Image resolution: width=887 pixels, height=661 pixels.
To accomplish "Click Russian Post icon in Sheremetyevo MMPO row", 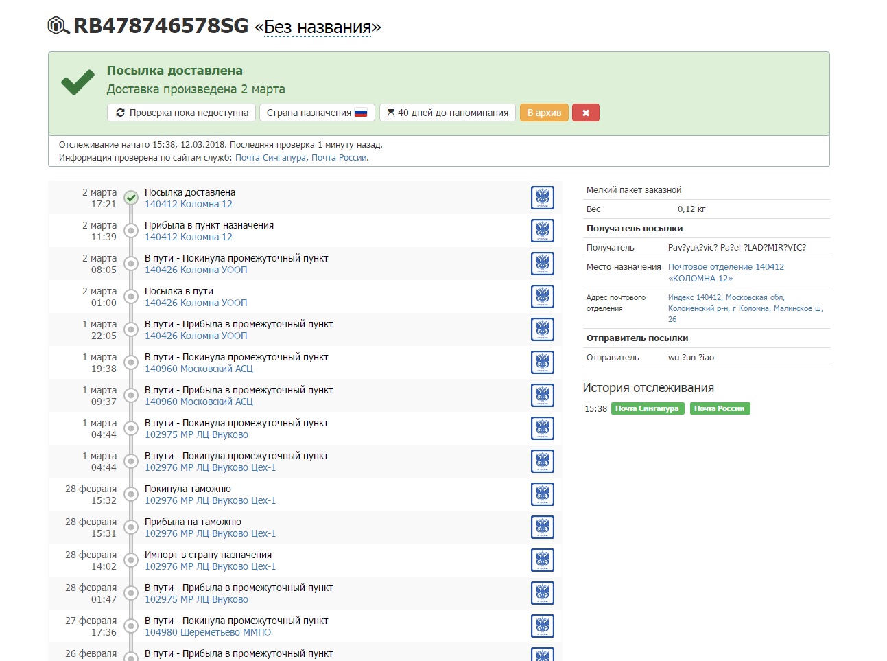I will [543, 626].
